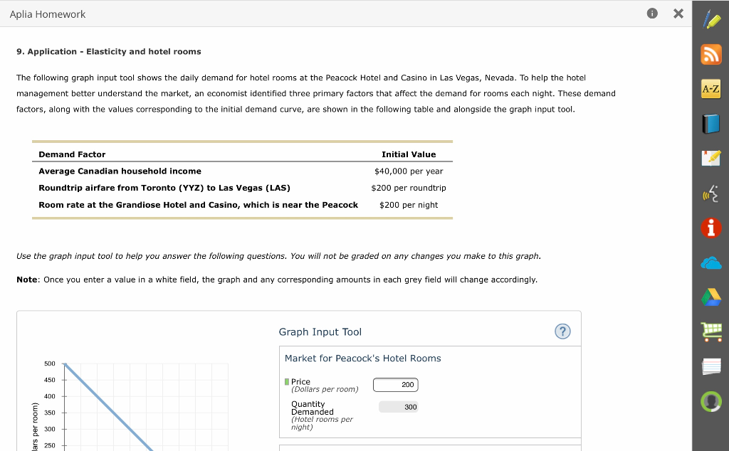
Task: Select the pencil annotation tool icon
Action: click(710, 19)
